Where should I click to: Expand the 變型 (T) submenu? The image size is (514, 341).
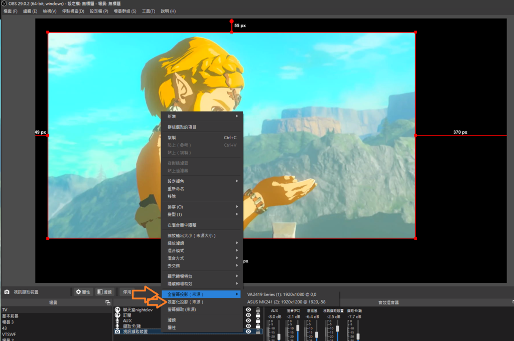pyautogui.click(x=202, y=214)
